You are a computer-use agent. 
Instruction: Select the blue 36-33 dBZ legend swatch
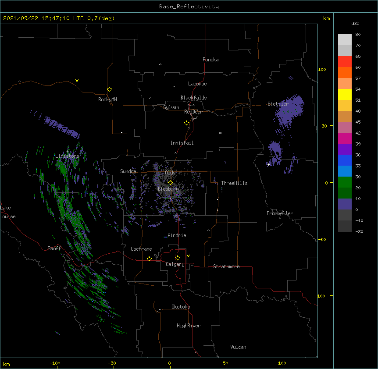click(x=345, y=160)
